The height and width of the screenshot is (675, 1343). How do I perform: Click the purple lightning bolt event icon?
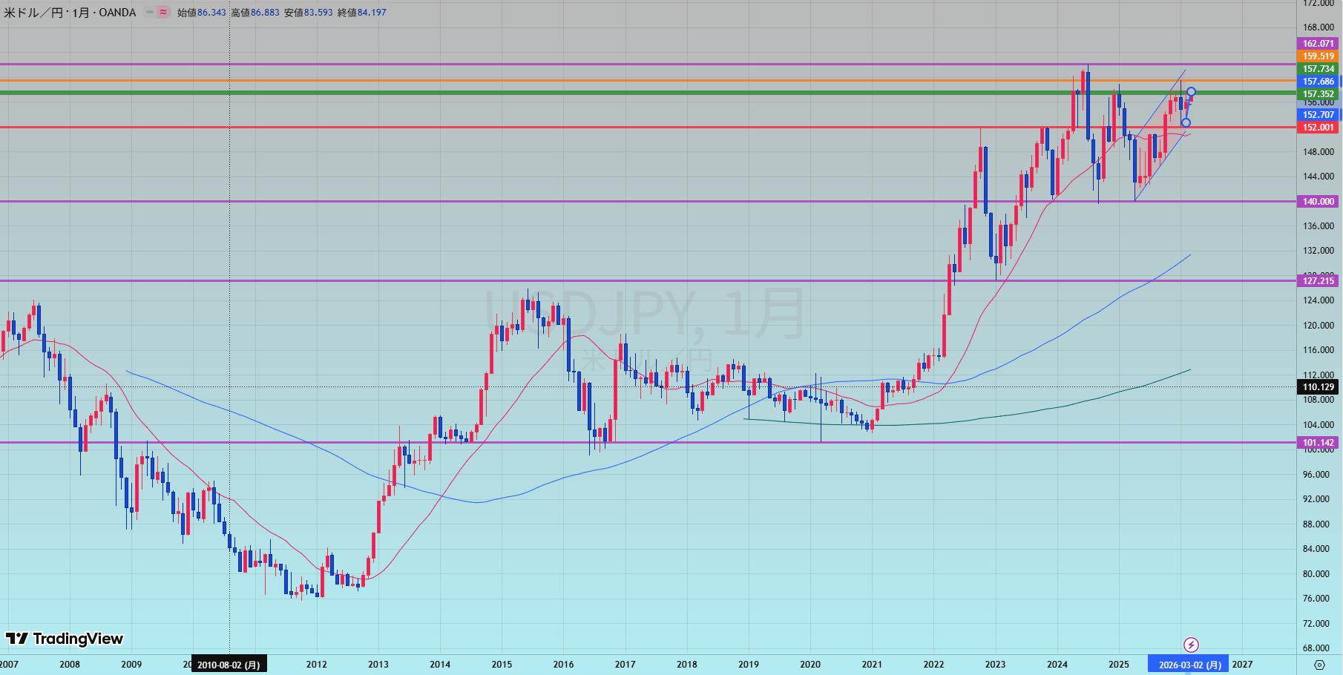pyautogui.click(x=1190, y=645)
